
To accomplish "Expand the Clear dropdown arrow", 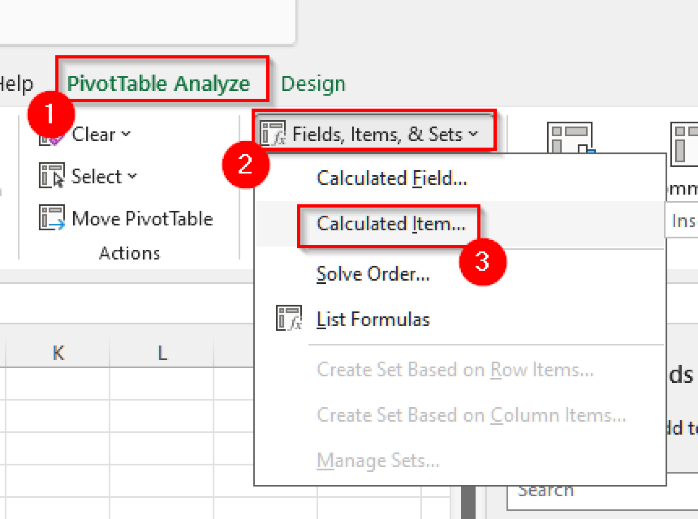I will pos(125,134).
